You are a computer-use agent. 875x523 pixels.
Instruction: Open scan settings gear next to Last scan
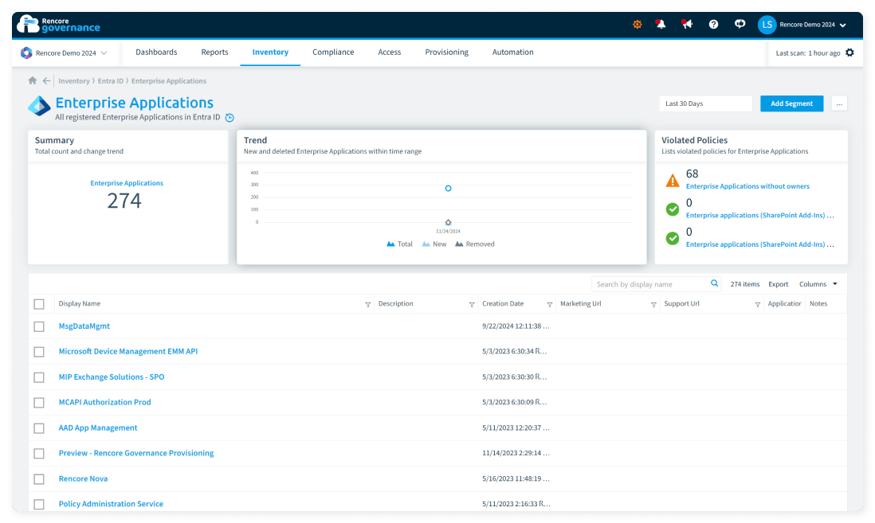click(849, 53)
